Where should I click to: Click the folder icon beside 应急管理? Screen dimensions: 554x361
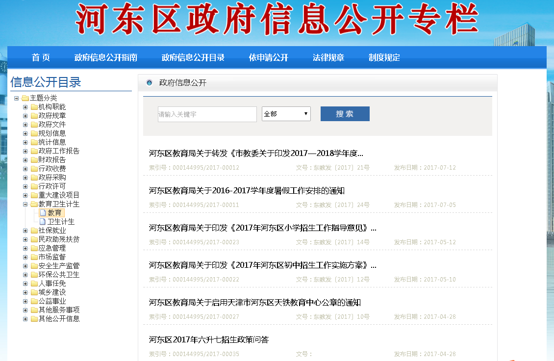tap(34, 248)
